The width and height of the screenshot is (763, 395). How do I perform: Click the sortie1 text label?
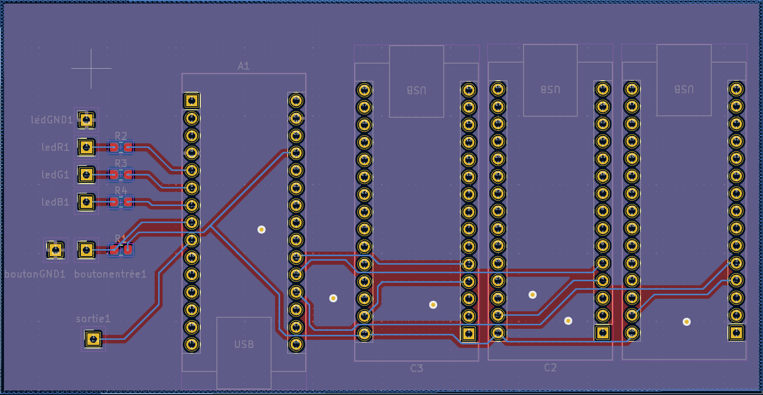[93, 319]
